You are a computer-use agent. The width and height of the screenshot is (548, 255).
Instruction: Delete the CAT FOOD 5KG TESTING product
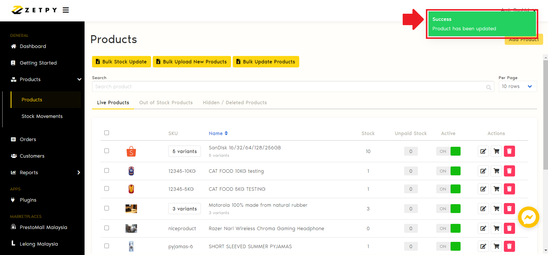509,189
